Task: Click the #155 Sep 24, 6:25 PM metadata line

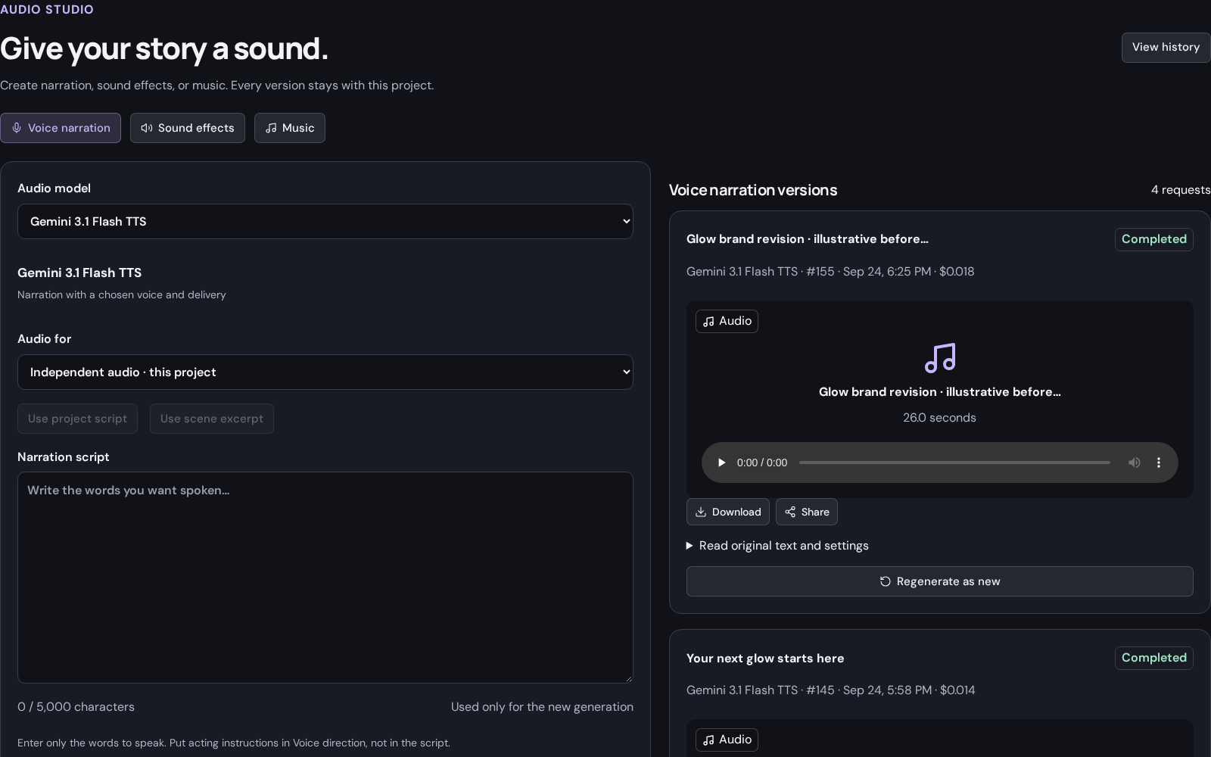Action: tap(830, 272)
